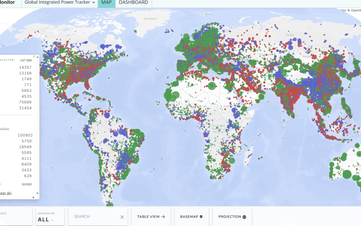
Task: Select large green marker in Algeria
Action: click(211, 86)
